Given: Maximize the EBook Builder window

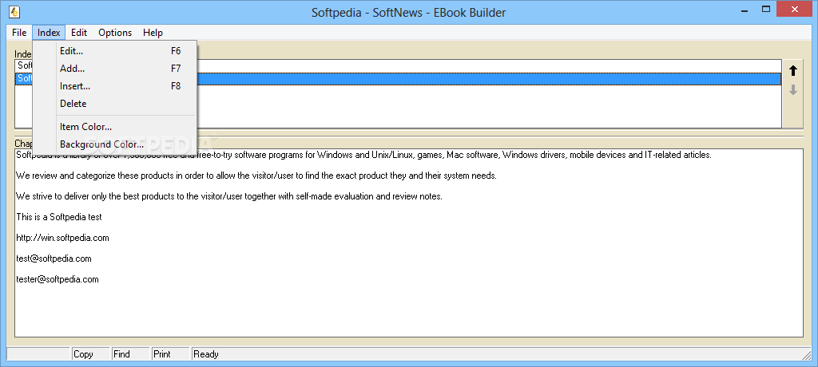Looking at the screenshot, I should [x=766, y=9].
